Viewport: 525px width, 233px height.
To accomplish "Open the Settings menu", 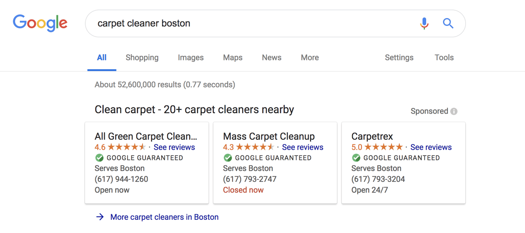I will [x=399, y=58].
